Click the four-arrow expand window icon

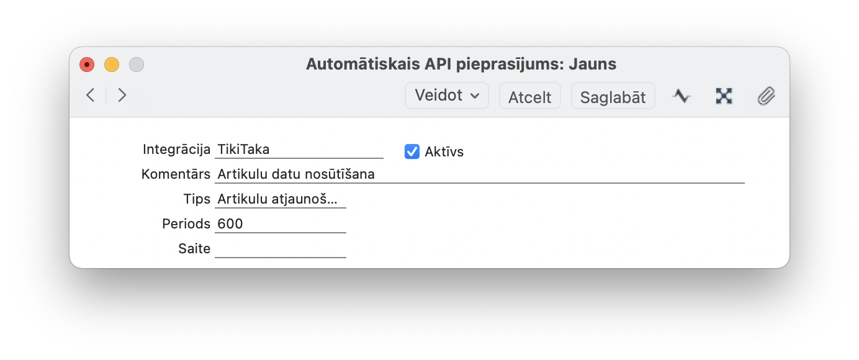(x=724, y=96)
